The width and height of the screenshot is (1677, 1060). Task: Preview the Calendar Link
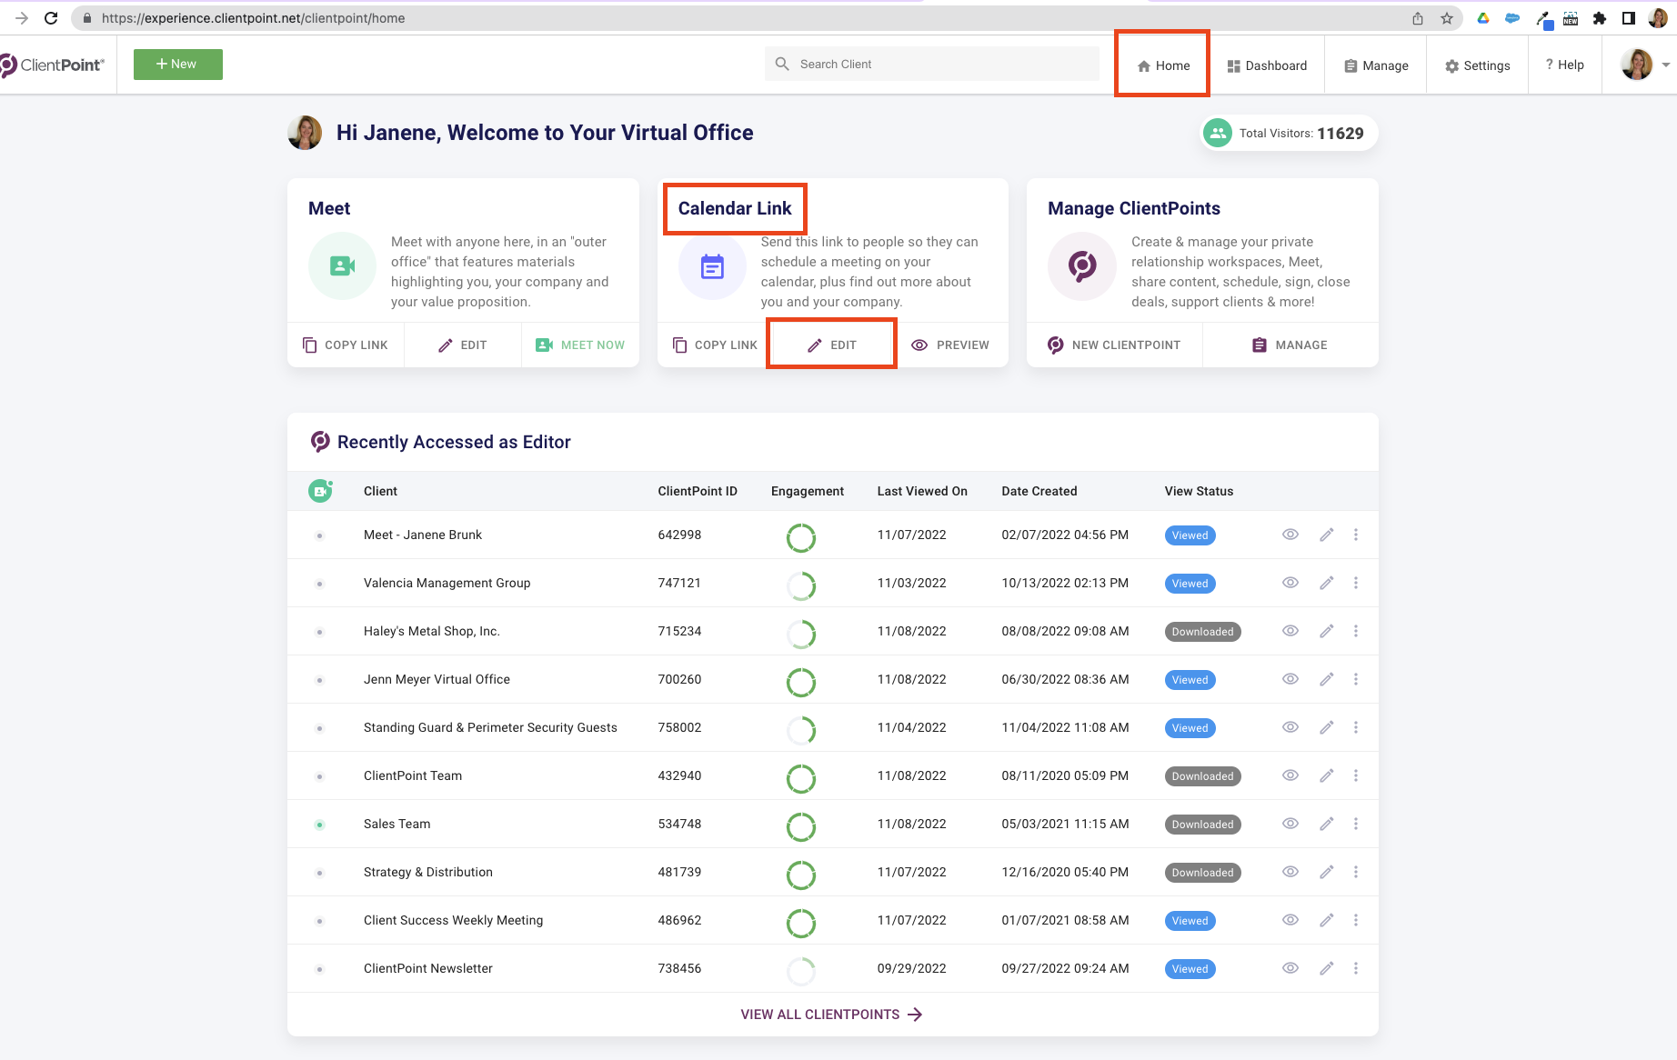pos(950,345)
